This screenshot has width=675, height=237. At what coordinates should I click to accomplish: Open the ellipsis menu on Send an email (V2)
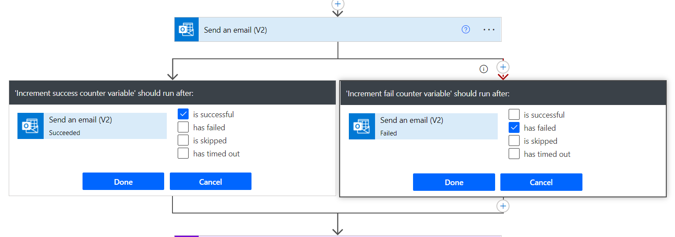[x=489, y=30]
